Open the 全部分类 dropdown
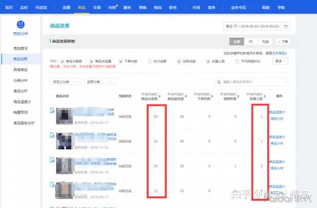This screenshot has height=208, width=317. tap(98, 81)
